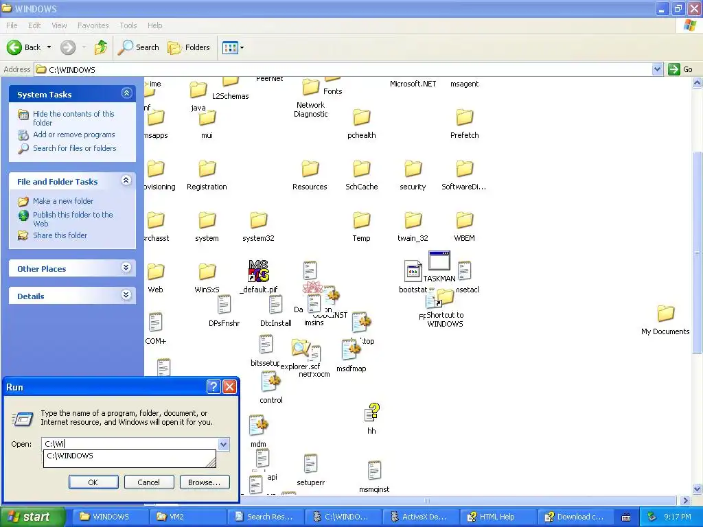Click the Run dialog help question button

click(x=214, y=387)
